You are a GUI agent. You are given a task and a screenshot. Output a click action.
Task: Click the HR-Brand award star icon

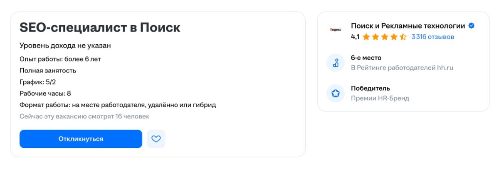pyautogui.click(x=336, y=94)
